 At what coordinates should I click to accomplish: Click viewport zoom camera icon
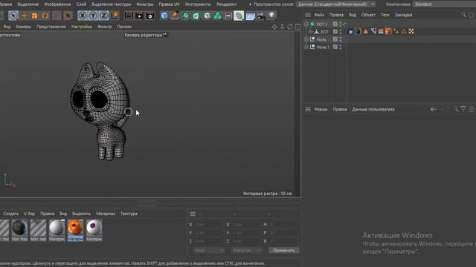click(x=282, y=27)
